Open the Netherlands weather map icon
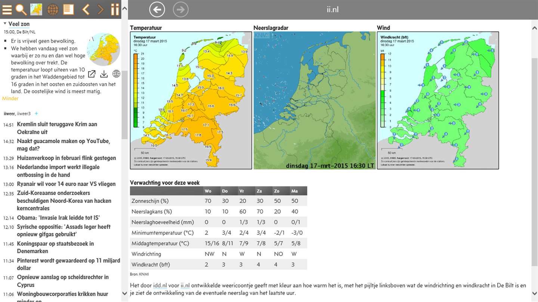This screenshot has height=302, width=538. pos(36,9)
